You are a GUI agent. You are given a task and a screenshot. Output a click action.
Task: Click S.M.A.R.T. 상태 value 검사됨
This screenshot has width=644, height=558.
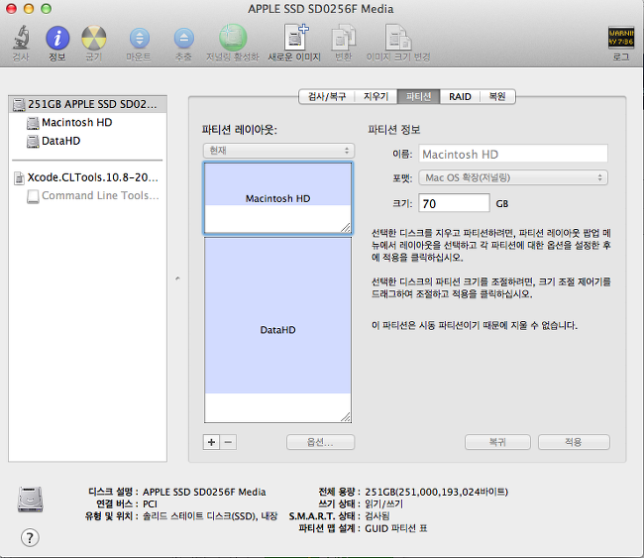pyautogui.click(x=377, y=516)
